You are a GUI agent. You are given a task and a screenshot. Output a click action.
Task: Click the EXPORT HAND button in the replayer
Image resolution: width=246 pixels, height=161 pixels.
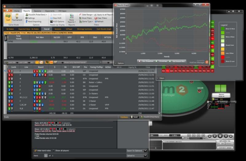point(225,148)
